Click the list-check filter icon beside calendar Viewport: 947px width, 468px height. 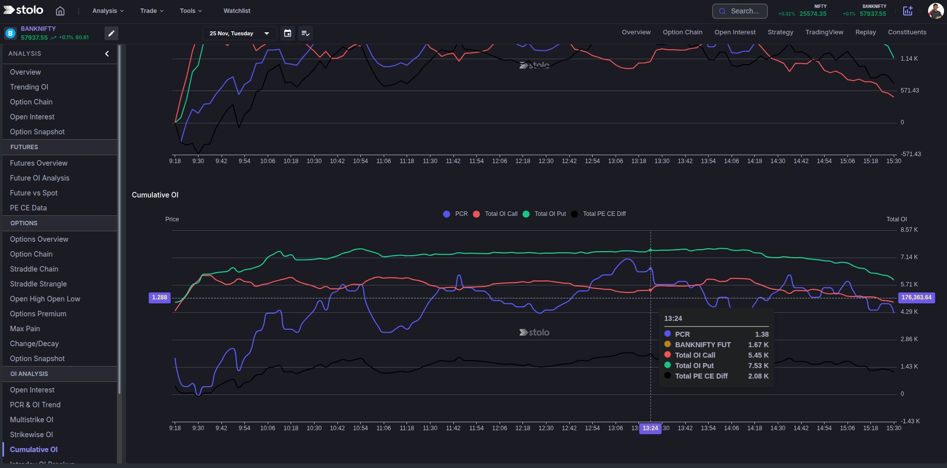306,33
